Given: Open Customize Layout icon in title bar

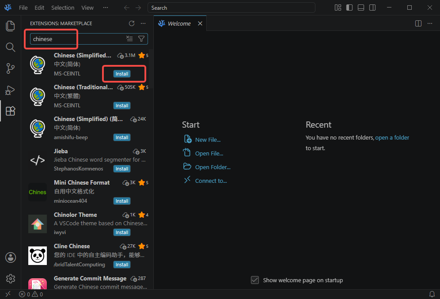Looking at the screenshot, I should coord(338,8).
